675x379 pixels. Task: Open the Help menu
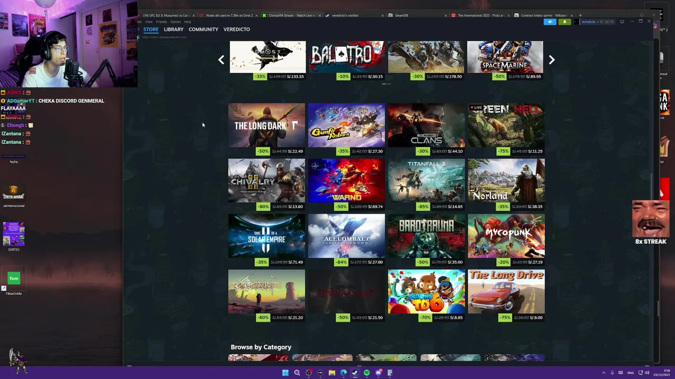coord(188,22)
